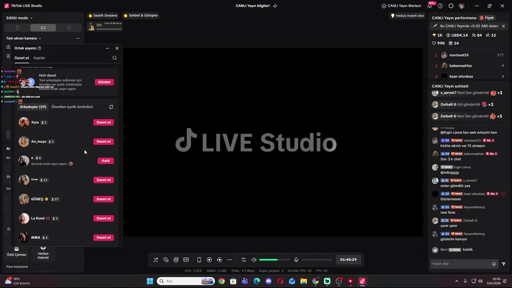This screenshot has width=512, height=288.
Task: Open GÜNEŞ's profile avatar
Action: tap(24, 199)
